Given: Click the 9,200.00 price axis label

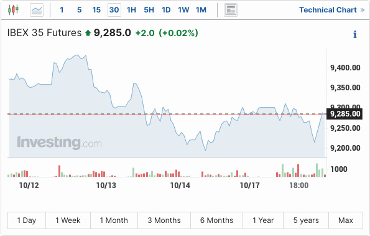Looking at the screenshot, I should (x=345, y=148).
